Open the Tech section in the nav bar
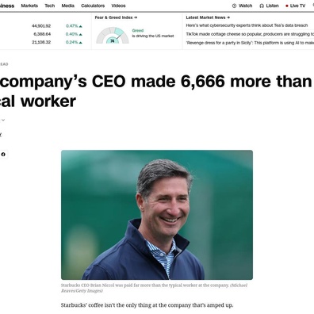This screenshot has height=314, width=314. (x=50, y=6)
